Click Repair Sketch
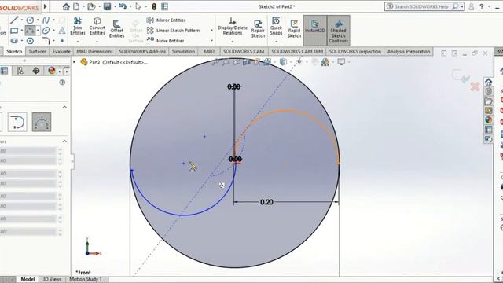503x283 pixels. pos(258,28)
